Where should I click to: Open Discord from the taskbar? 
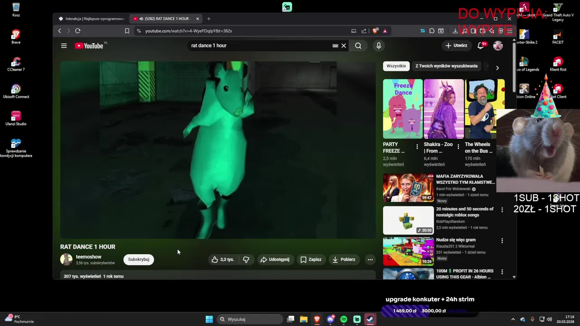tap(330, 319)
